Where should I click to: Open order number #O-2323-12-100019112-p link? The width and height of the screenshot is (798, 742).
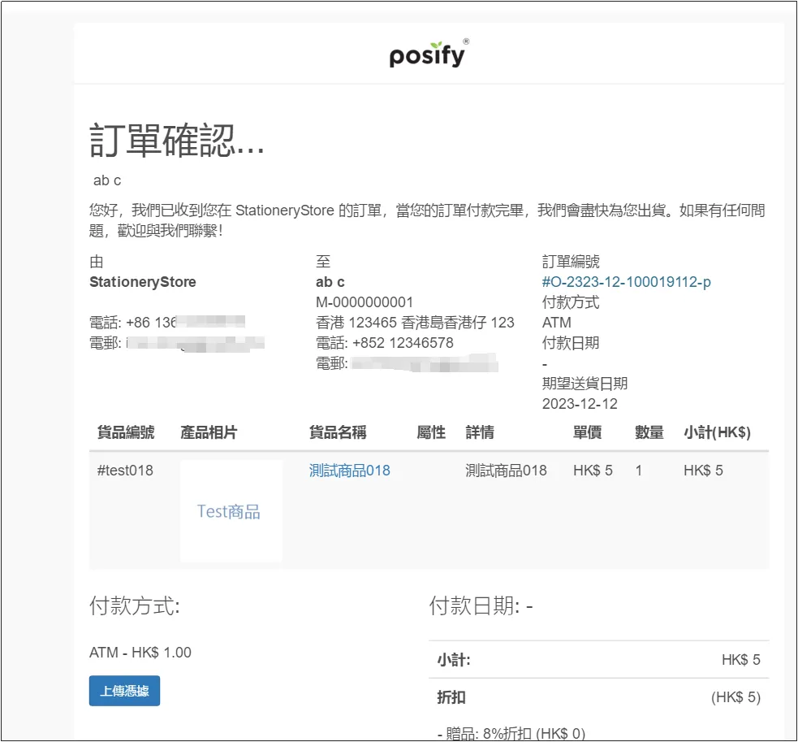626,282
